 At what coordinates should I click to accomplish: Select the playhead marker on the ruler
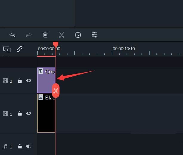[x=56, y=44]
